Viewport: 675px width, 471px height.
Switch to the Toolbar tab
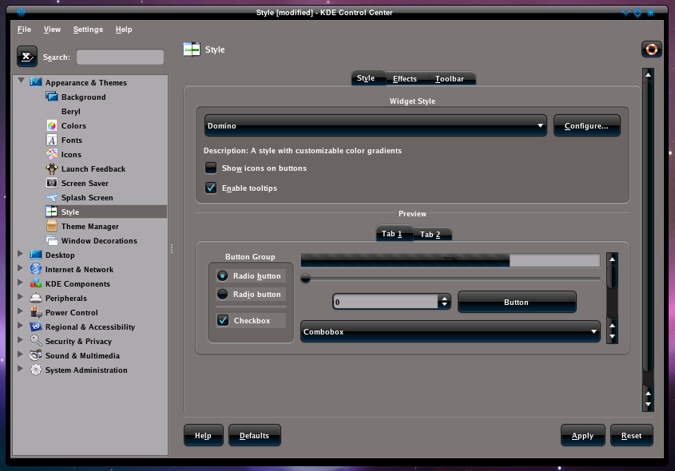pos(450,79)
